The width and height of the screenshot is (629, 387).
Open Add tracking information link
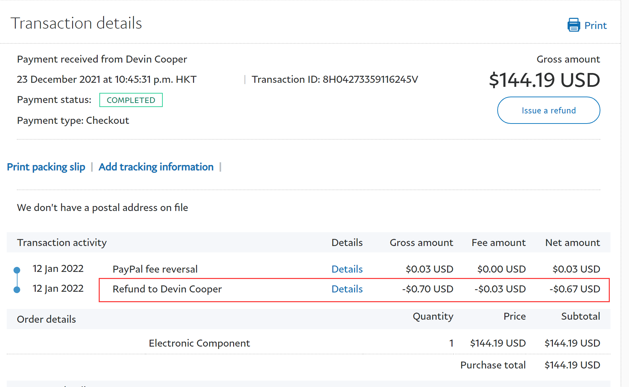point(156,167)
